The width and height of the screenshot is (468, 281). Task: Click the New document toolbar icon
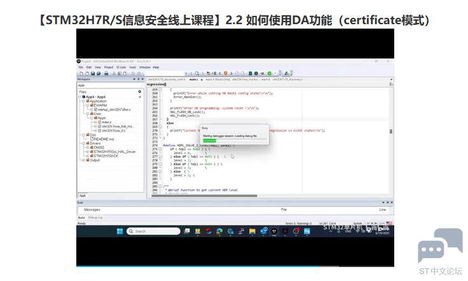coord(81,73)
